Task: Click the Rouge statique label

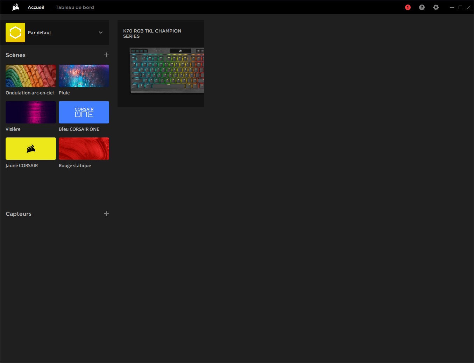Action: coord(75,165)
